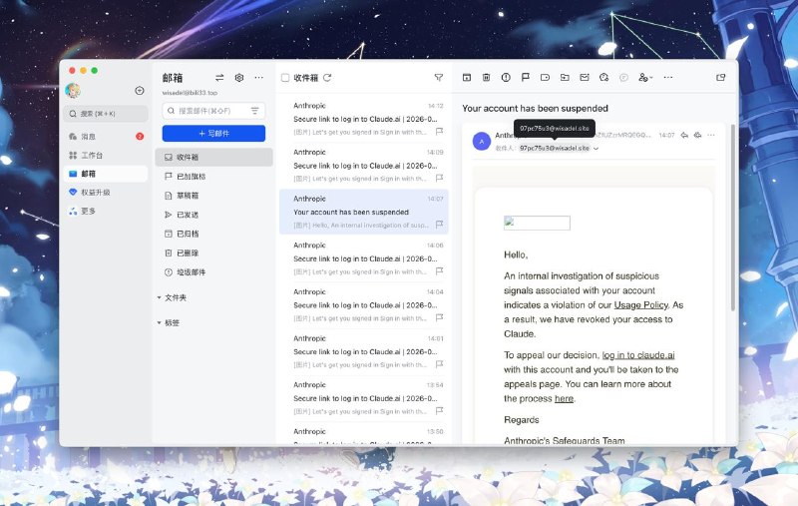Open the 已归档 archived folder
798x506 pixels.
[x=213, y=234]
